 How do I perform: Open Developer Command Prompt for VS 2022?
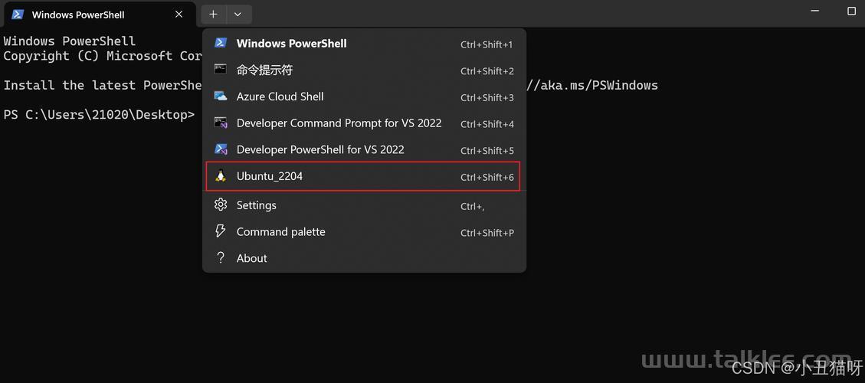[364, 123]
